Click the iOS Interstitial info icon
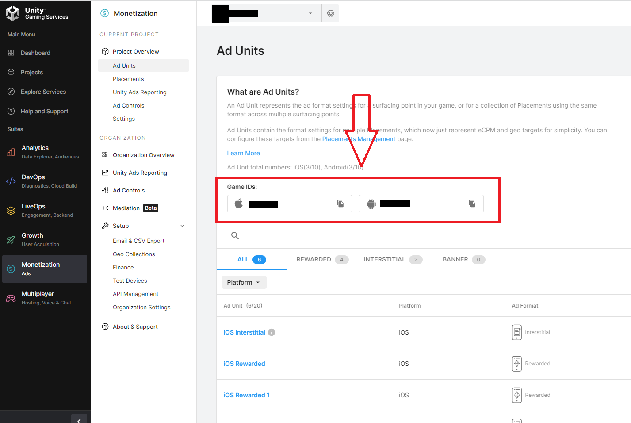Screen dimensions: 631x423 272,332
